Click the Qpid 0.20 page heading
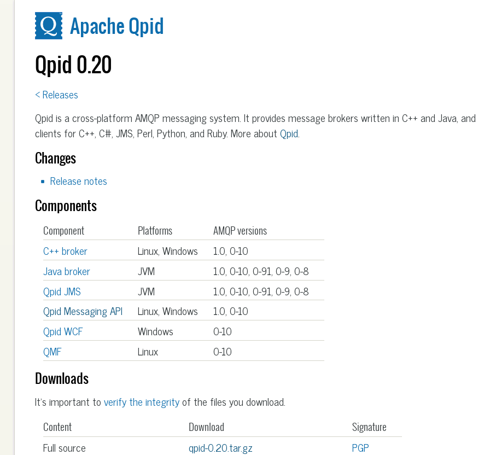The height and width of the screenshot is (455, 484). (x=73, y=65)
